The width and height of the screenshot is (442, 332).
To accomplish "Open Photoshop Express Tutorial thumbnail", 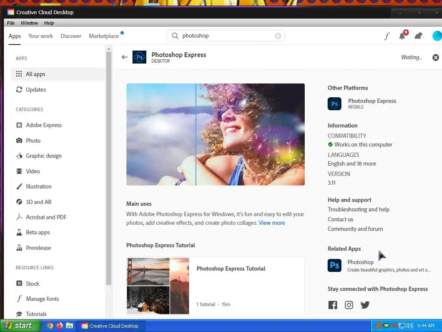I will pyautogui.click(x=158, y=286).
